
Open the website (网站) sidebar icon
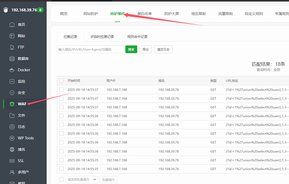point(12,36)
